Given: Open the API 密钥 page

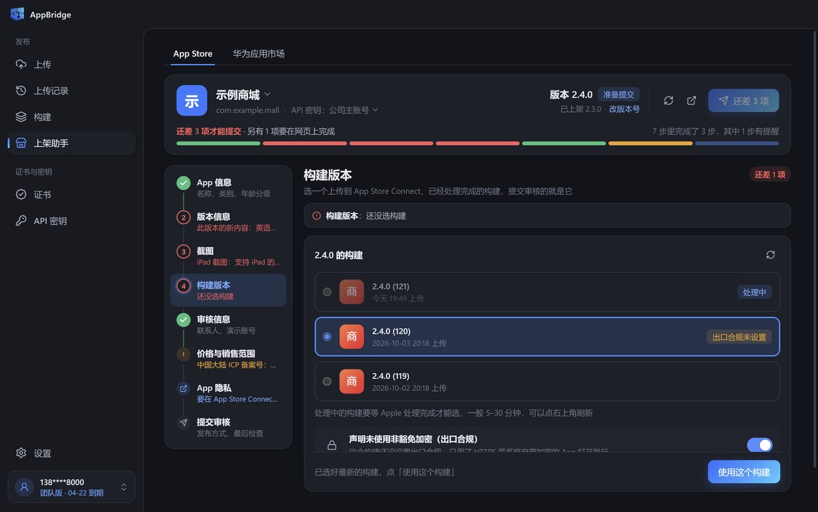Looking at the screenshot, I should (x=72, y=221).
